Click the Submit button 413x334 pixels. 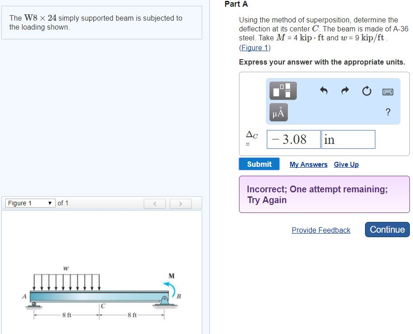pos(259,164)
